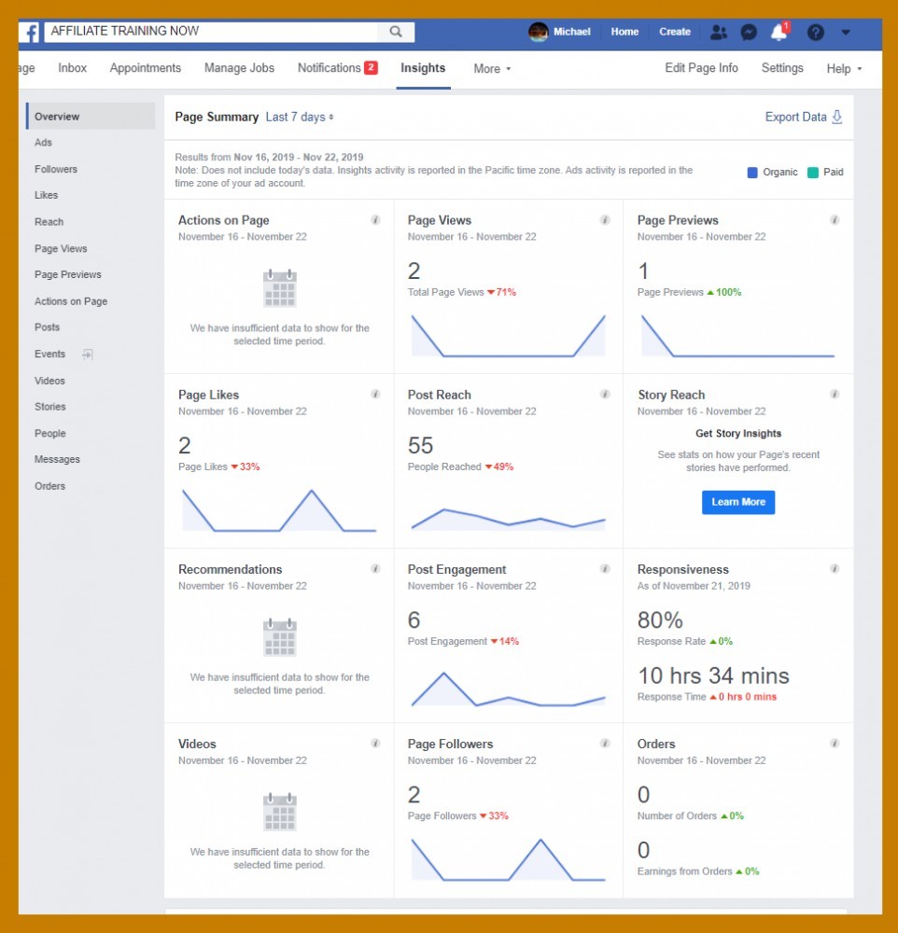898x933 pixels.
Task: Open People in the sidebar
Action: pos(50,434)
